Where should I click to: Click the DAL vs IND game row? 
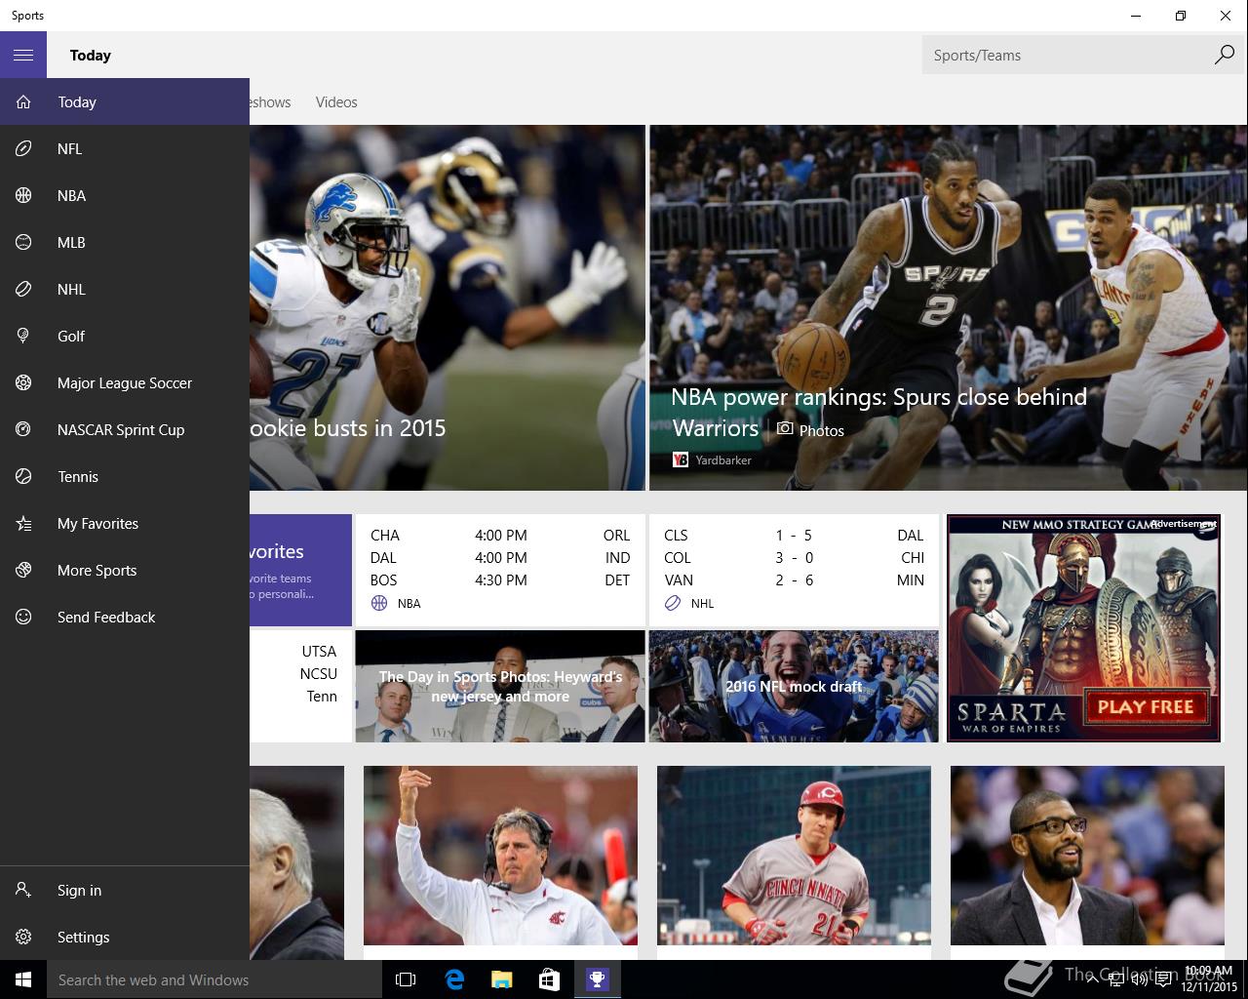pyautogui.click(x=500, y=557)
